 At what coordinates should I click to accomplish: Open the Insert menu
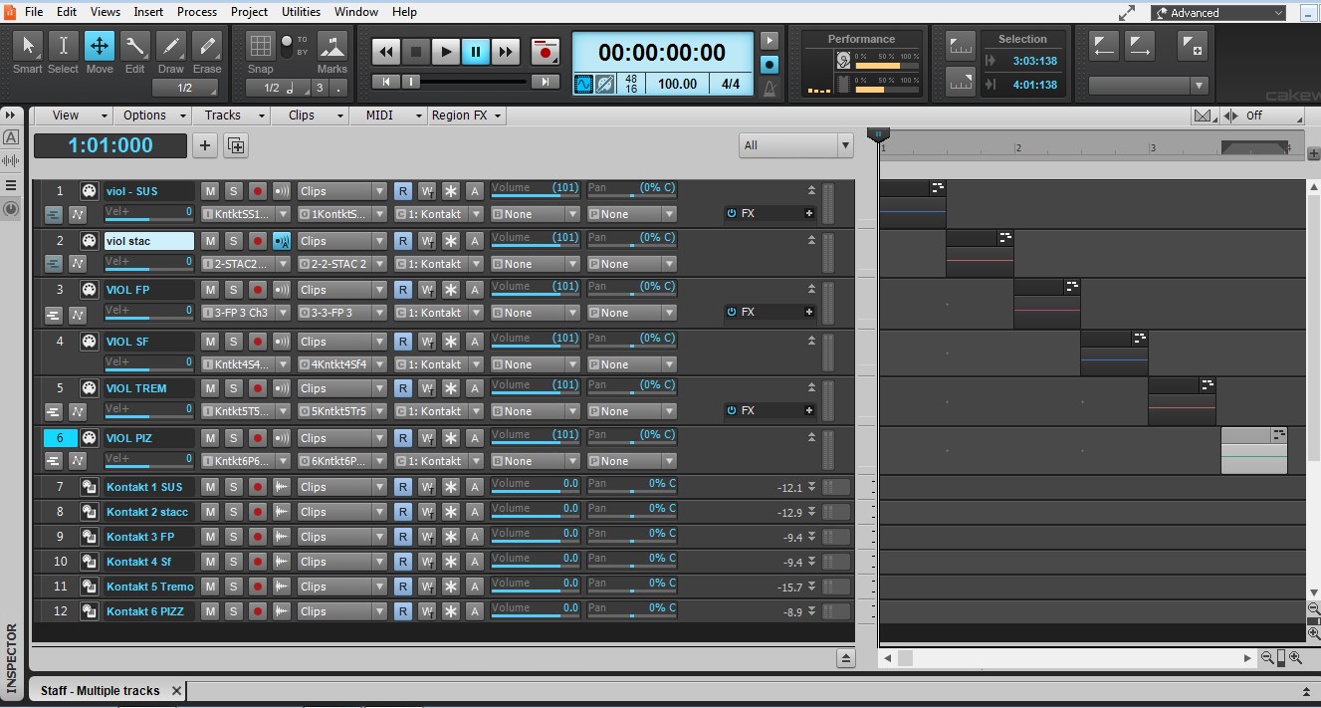[148, 12]
